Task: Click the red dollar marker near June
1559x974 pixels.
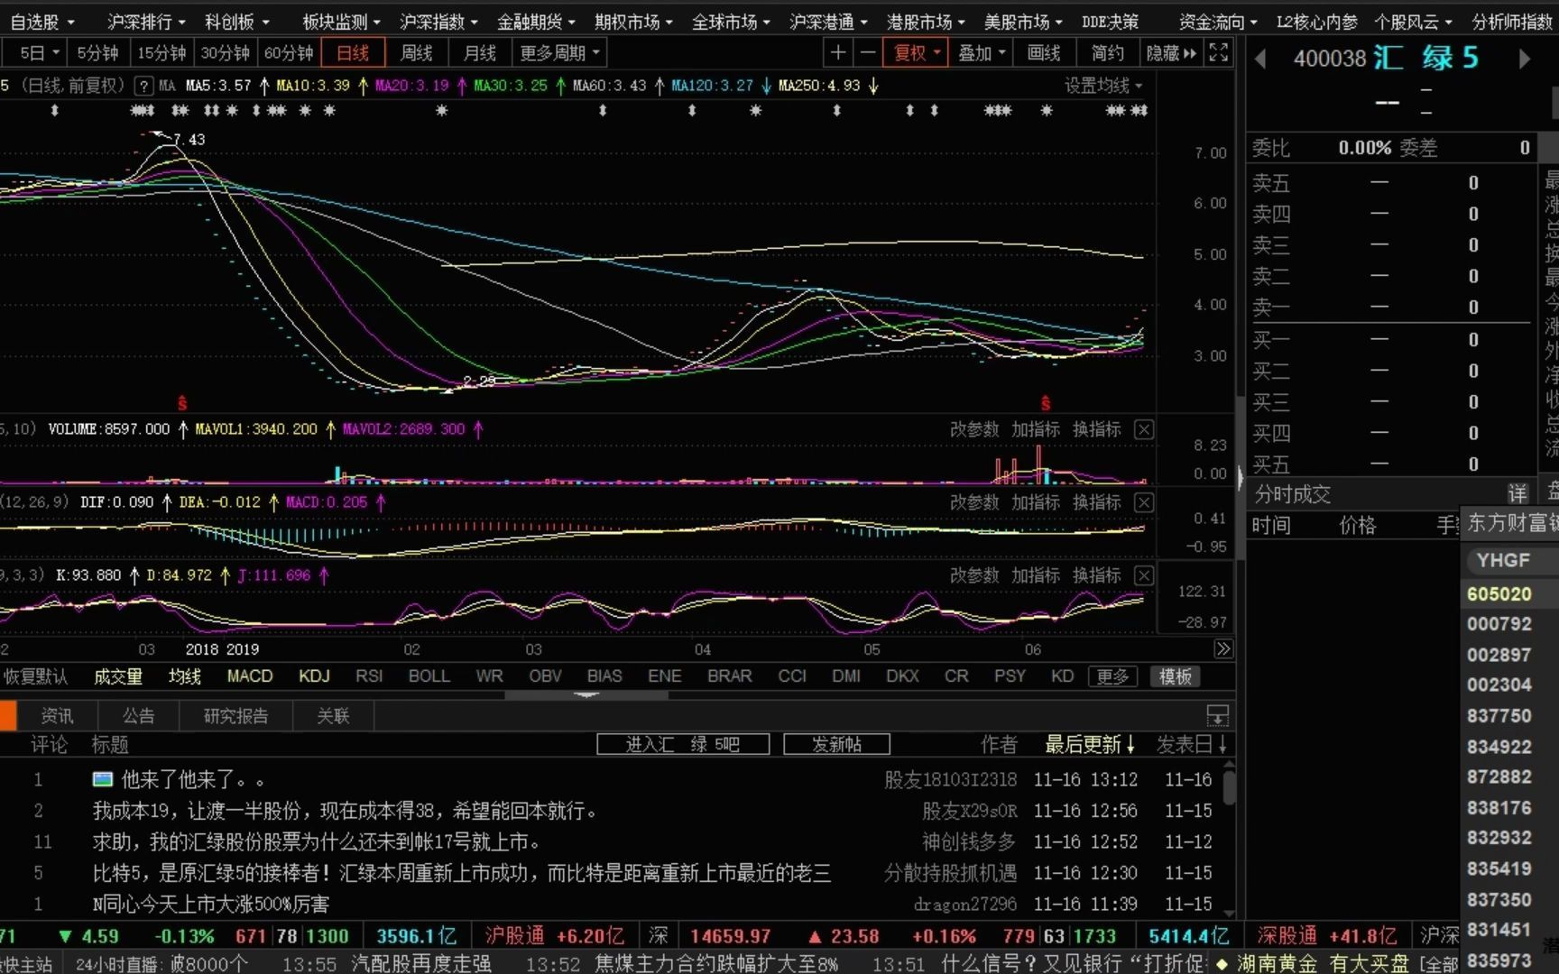Action: (x=1046, y=402)
